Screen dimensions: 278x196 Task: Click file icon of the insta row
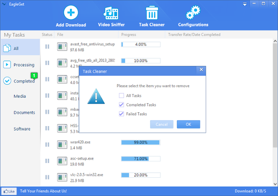coord(62,96)
